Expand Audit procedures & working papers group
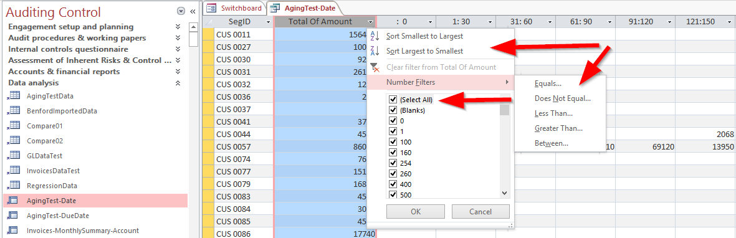Screen dimensions: 736x238 (x=178, y=38)
